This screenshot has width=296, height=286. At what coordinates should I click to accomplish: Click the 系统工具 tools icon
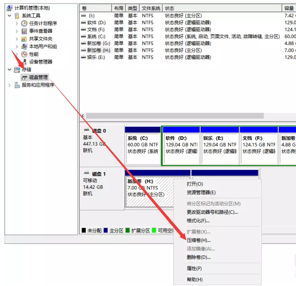tap(17, 16)
